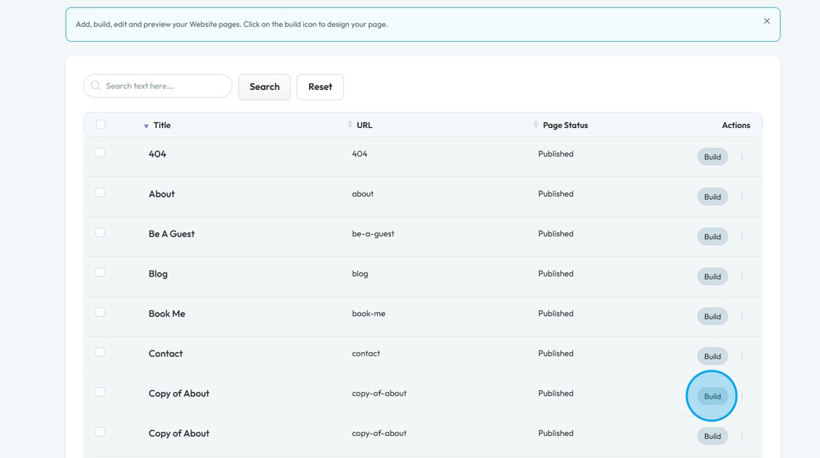Open three-dot menu for Book Me page

pos(742,316)
